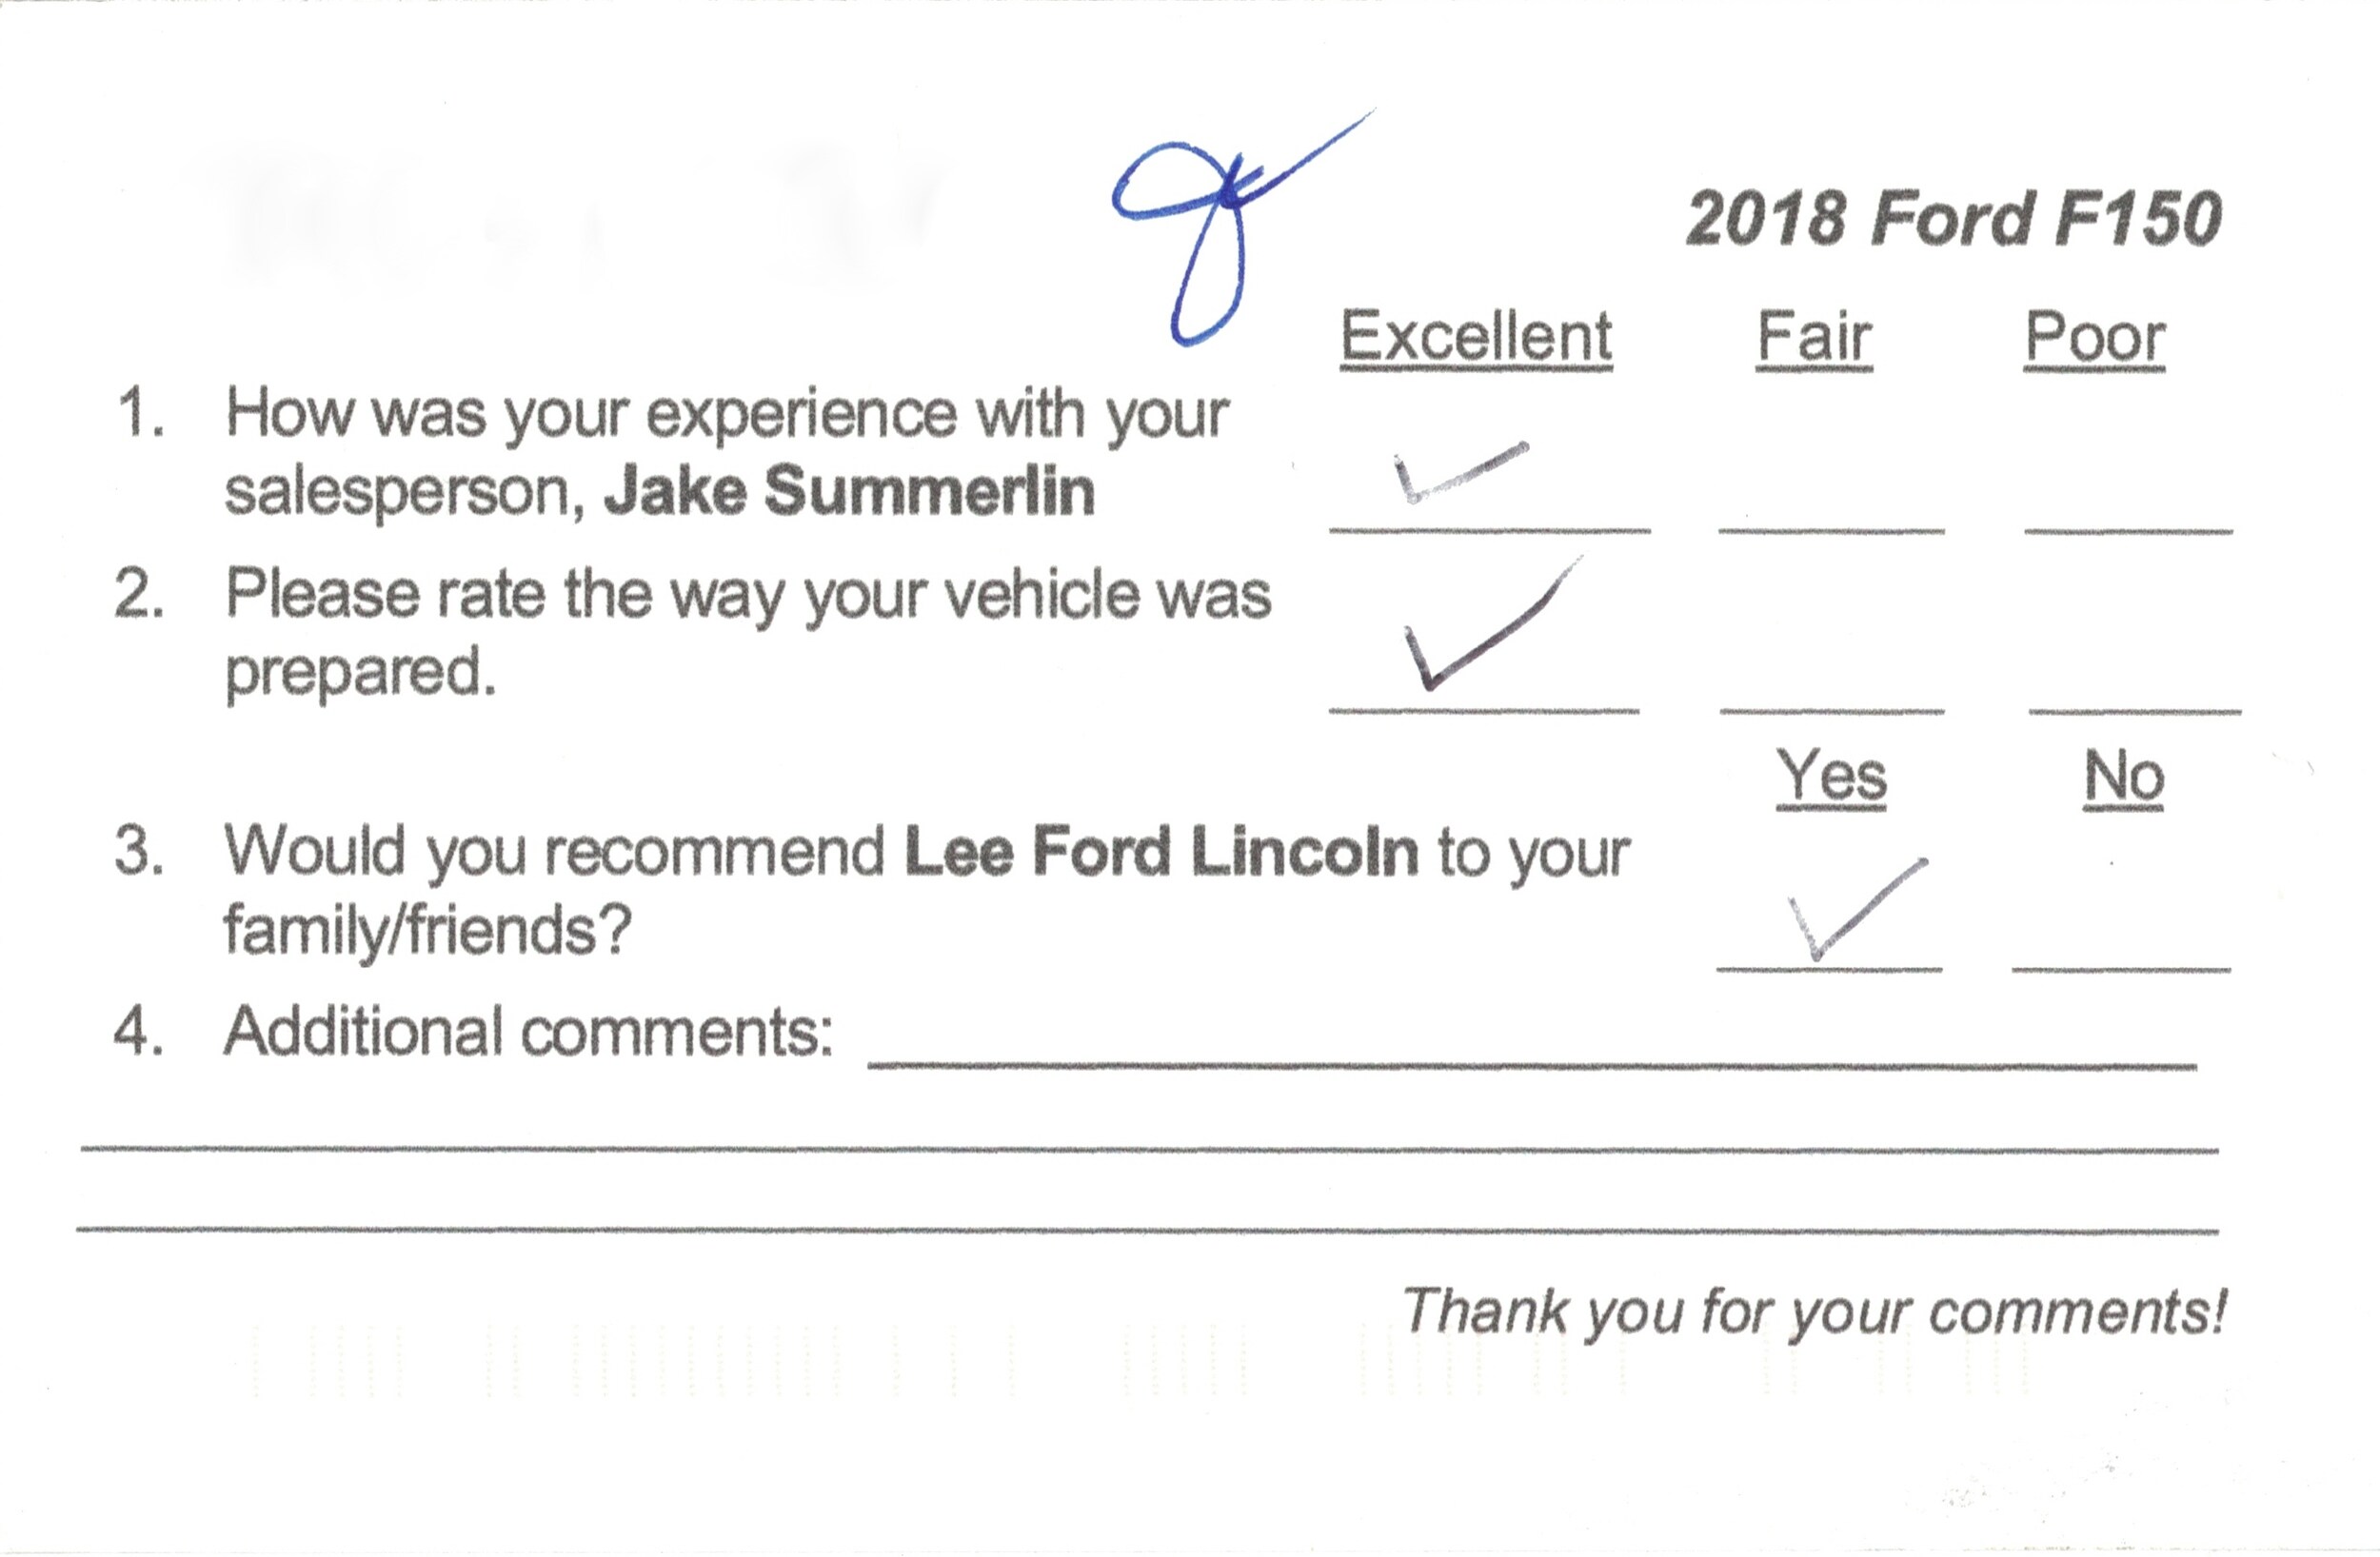Screen dimensions: 2380x1557
Task: Click the second full-width comment line
Action: tap(1150, 1149)
